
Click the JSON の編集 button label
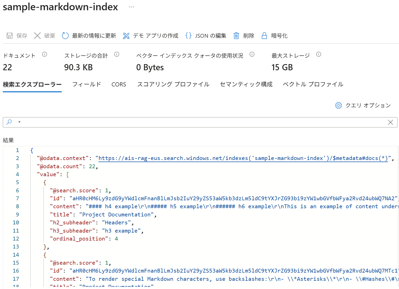click(x=211, y=36)
